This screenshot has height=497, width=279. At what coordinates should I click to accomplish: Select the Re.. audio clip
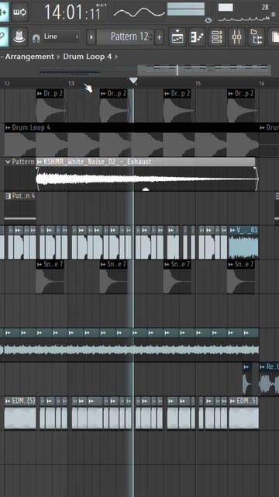pyautogui.click(x=269, y=379)
